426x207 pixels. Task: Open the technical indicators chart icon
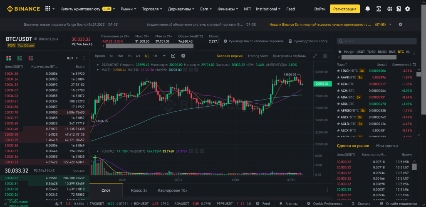[x=173, y=56]
